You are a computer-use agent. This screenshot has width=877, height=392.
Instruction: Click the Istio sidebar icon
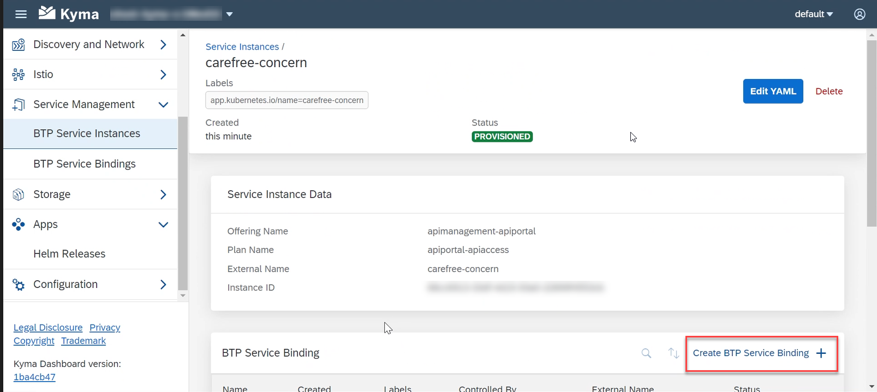[x=19, y=75]
